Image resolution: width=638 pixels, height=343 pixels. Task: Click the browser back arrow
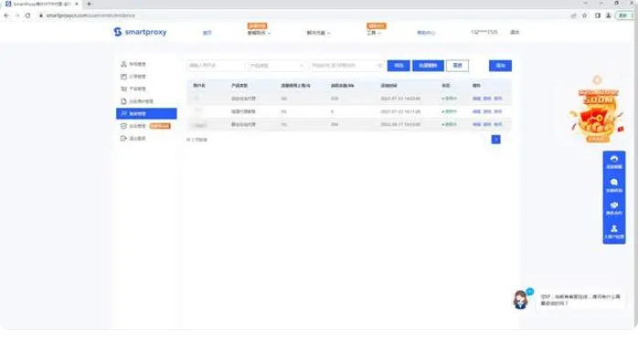point(6,16)
